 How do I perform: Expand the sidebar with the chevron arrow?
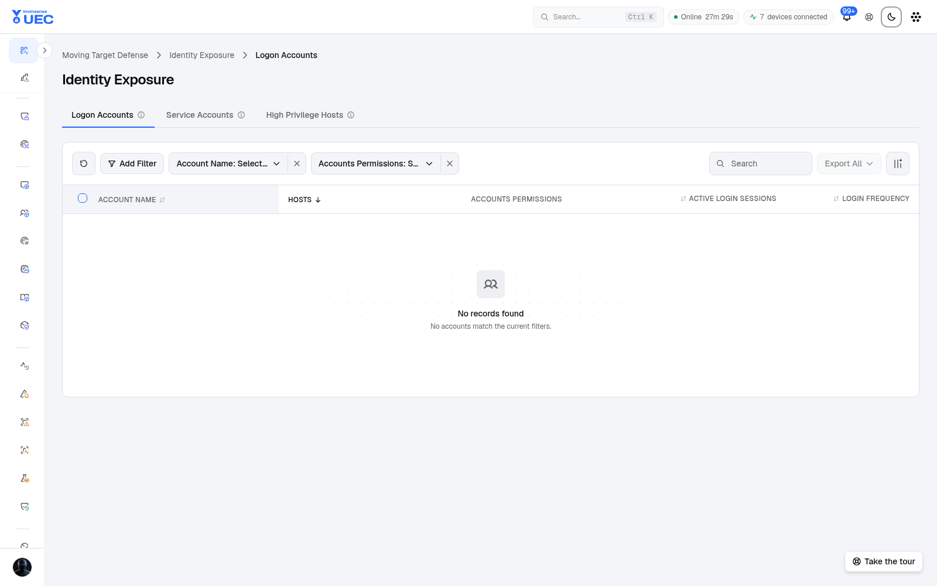point(45,50)
